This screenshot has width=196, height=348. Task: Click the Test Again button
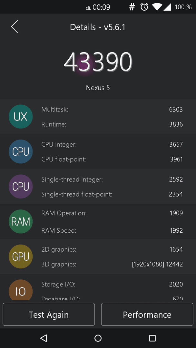click(49, 314)
